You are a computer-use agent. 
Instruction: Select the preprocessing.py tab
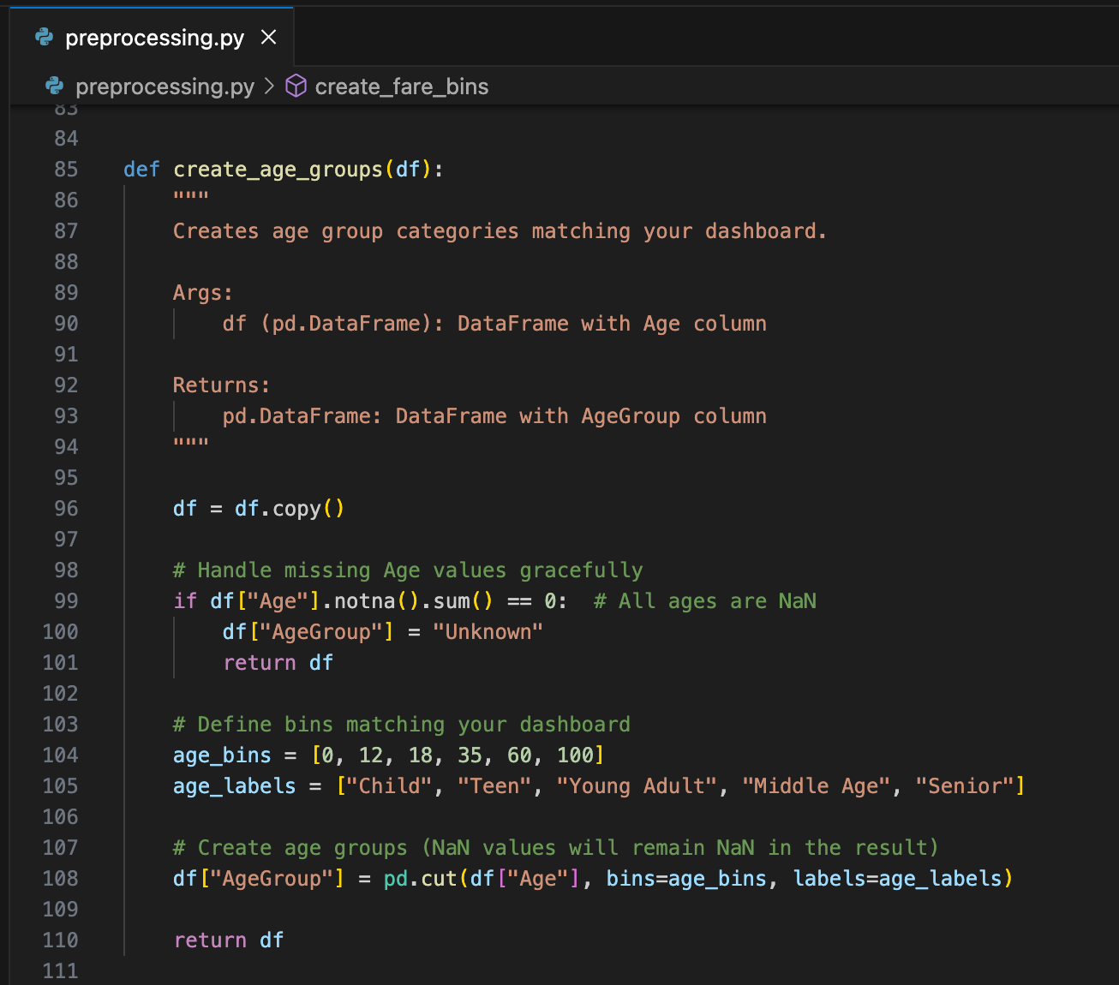click(154, 38)
